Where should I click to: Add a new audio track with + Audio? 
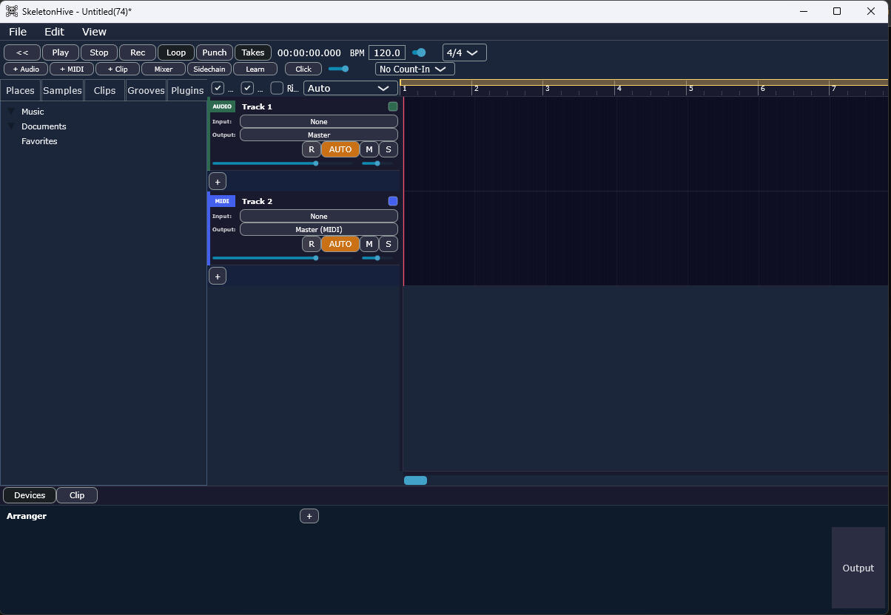pyautogui.click(x=26, y=69)
